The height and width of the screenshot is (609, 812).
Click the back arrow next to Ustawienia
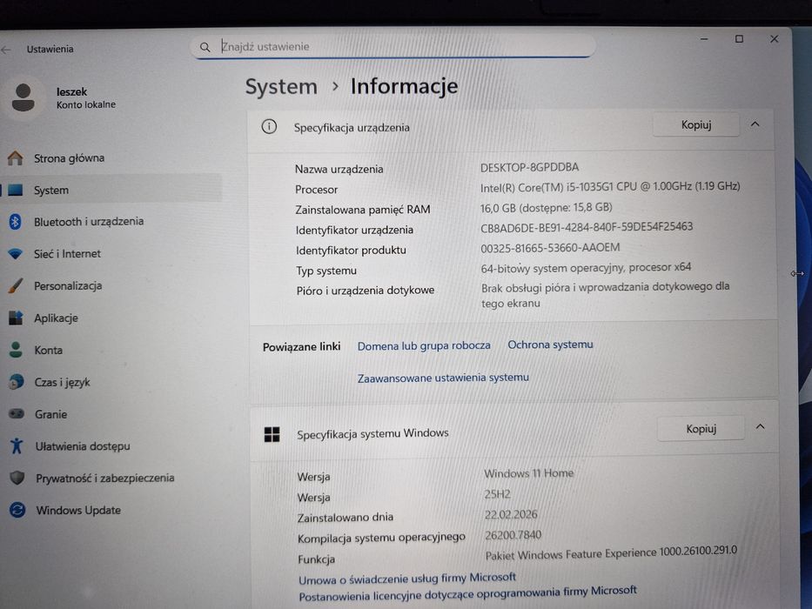[6, 50]
